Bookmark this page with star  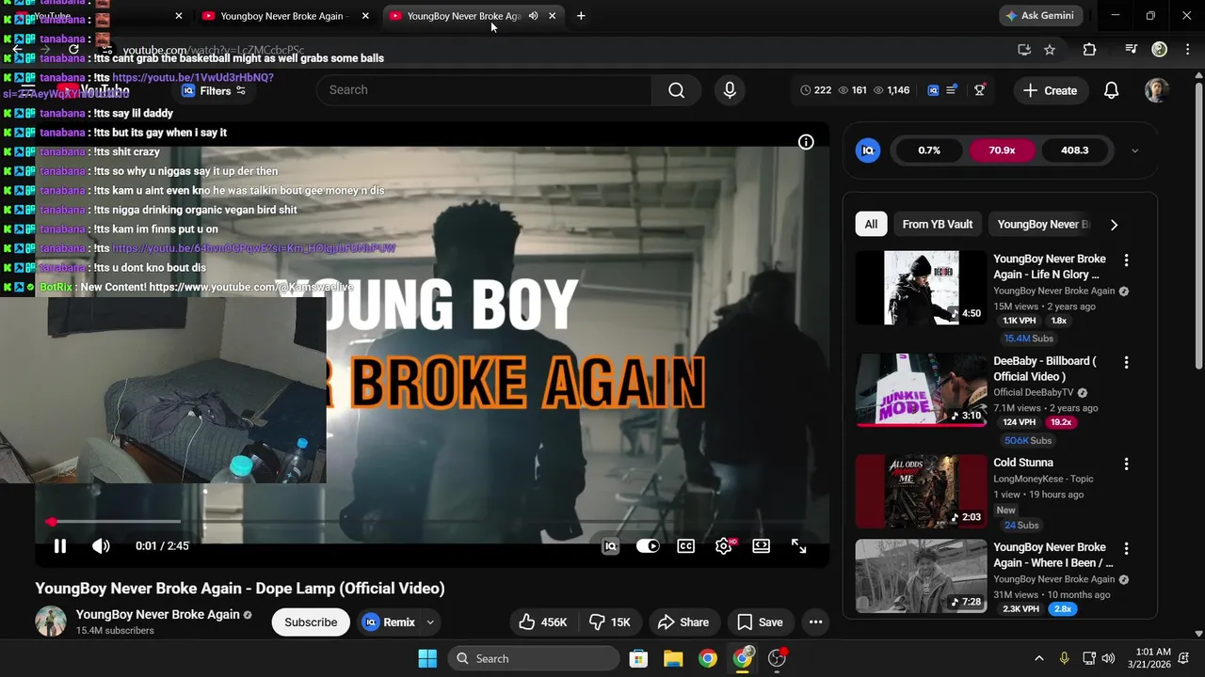pyautogui.click(x=1050, y=50)
